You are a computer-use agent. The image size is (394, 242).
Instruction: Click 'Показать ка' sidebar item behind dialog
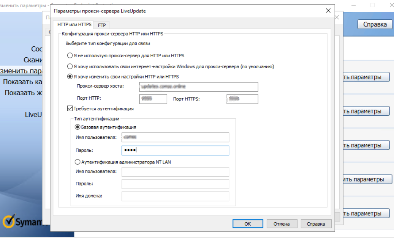pyautogui.click(x=22, y=82)
